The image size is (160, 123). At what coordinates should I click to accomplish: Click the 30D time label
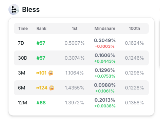23,58
